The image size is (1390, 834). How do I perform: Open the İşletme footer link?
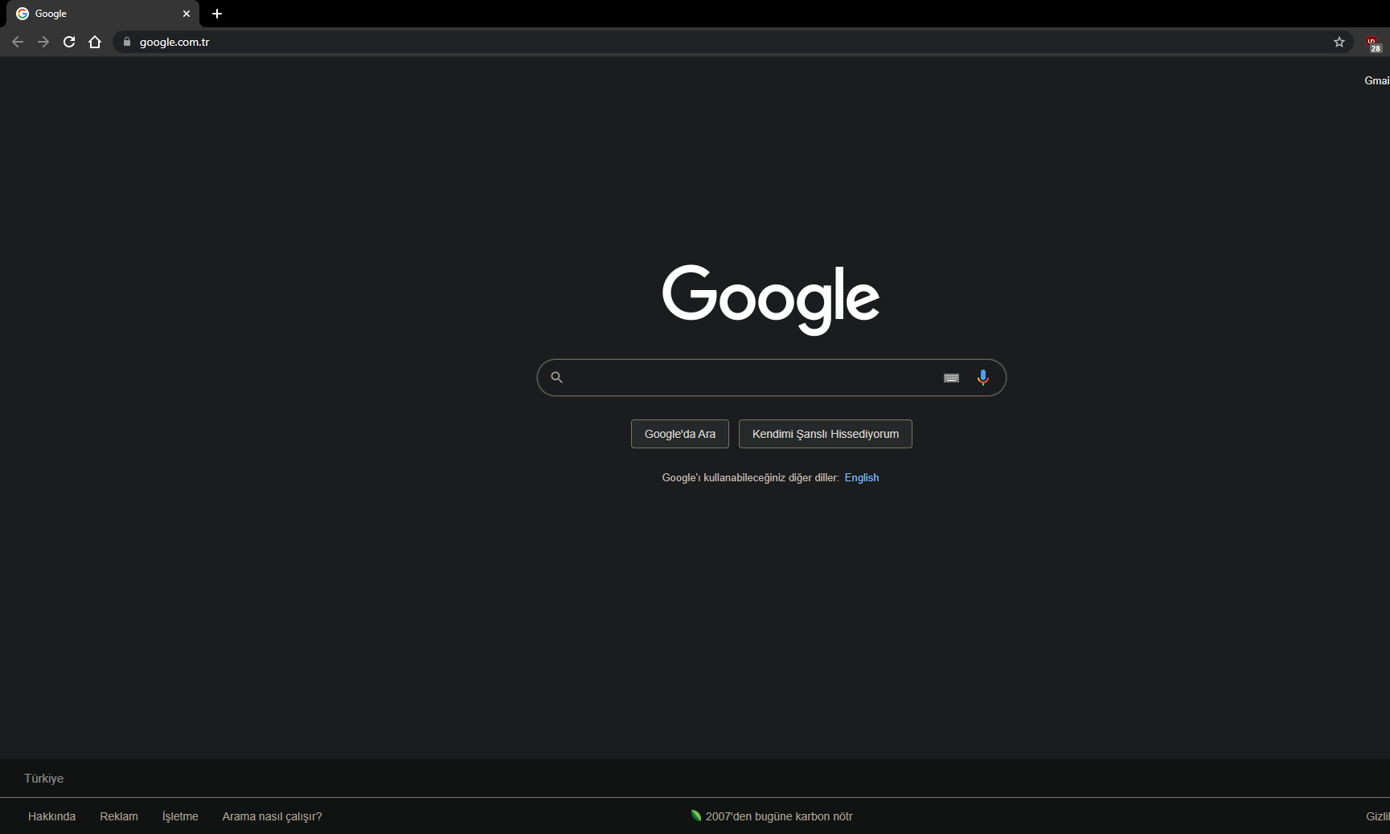[x=180, y=816]
